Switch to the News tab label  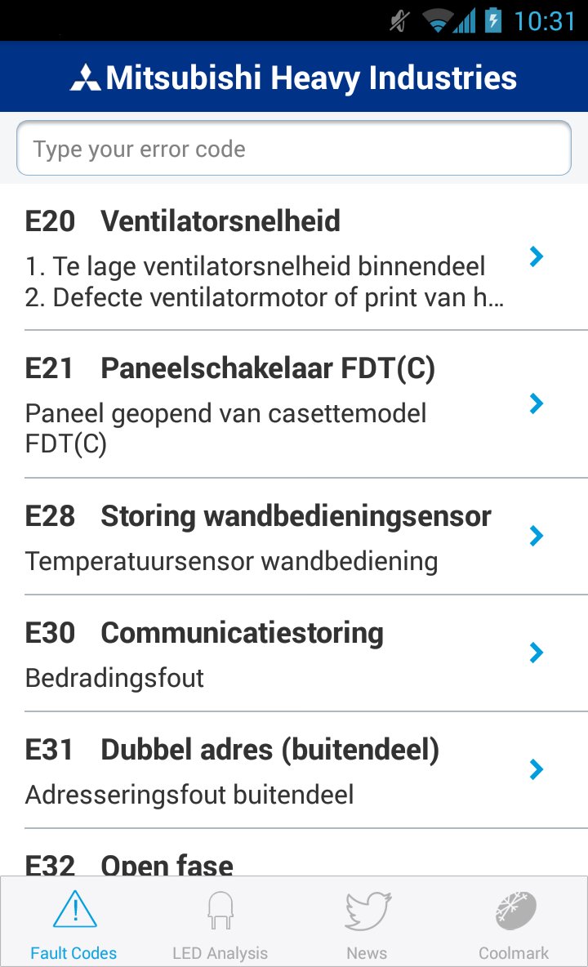[x=367, y=953]
